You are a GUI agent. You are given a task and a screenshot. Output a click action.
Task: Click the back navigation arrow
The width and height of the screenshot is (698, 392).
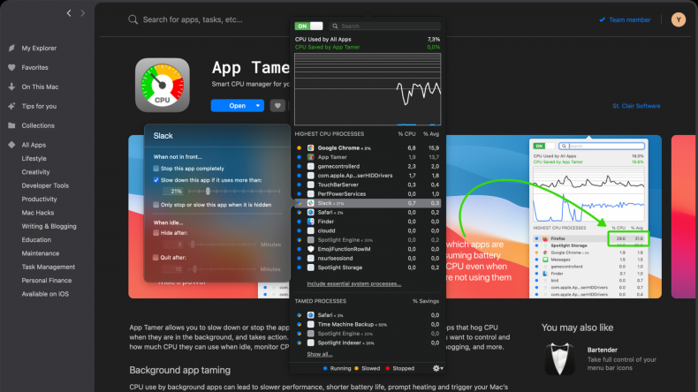pos(69,13)
